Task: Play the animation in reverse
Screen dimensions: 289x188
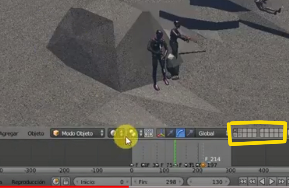Action: [x=262, y=181]
